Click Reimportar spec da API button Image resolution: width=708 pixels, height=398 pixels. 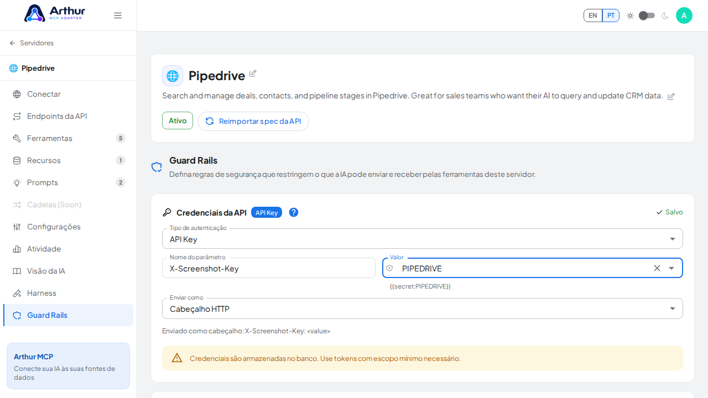[x=253, y=121]
